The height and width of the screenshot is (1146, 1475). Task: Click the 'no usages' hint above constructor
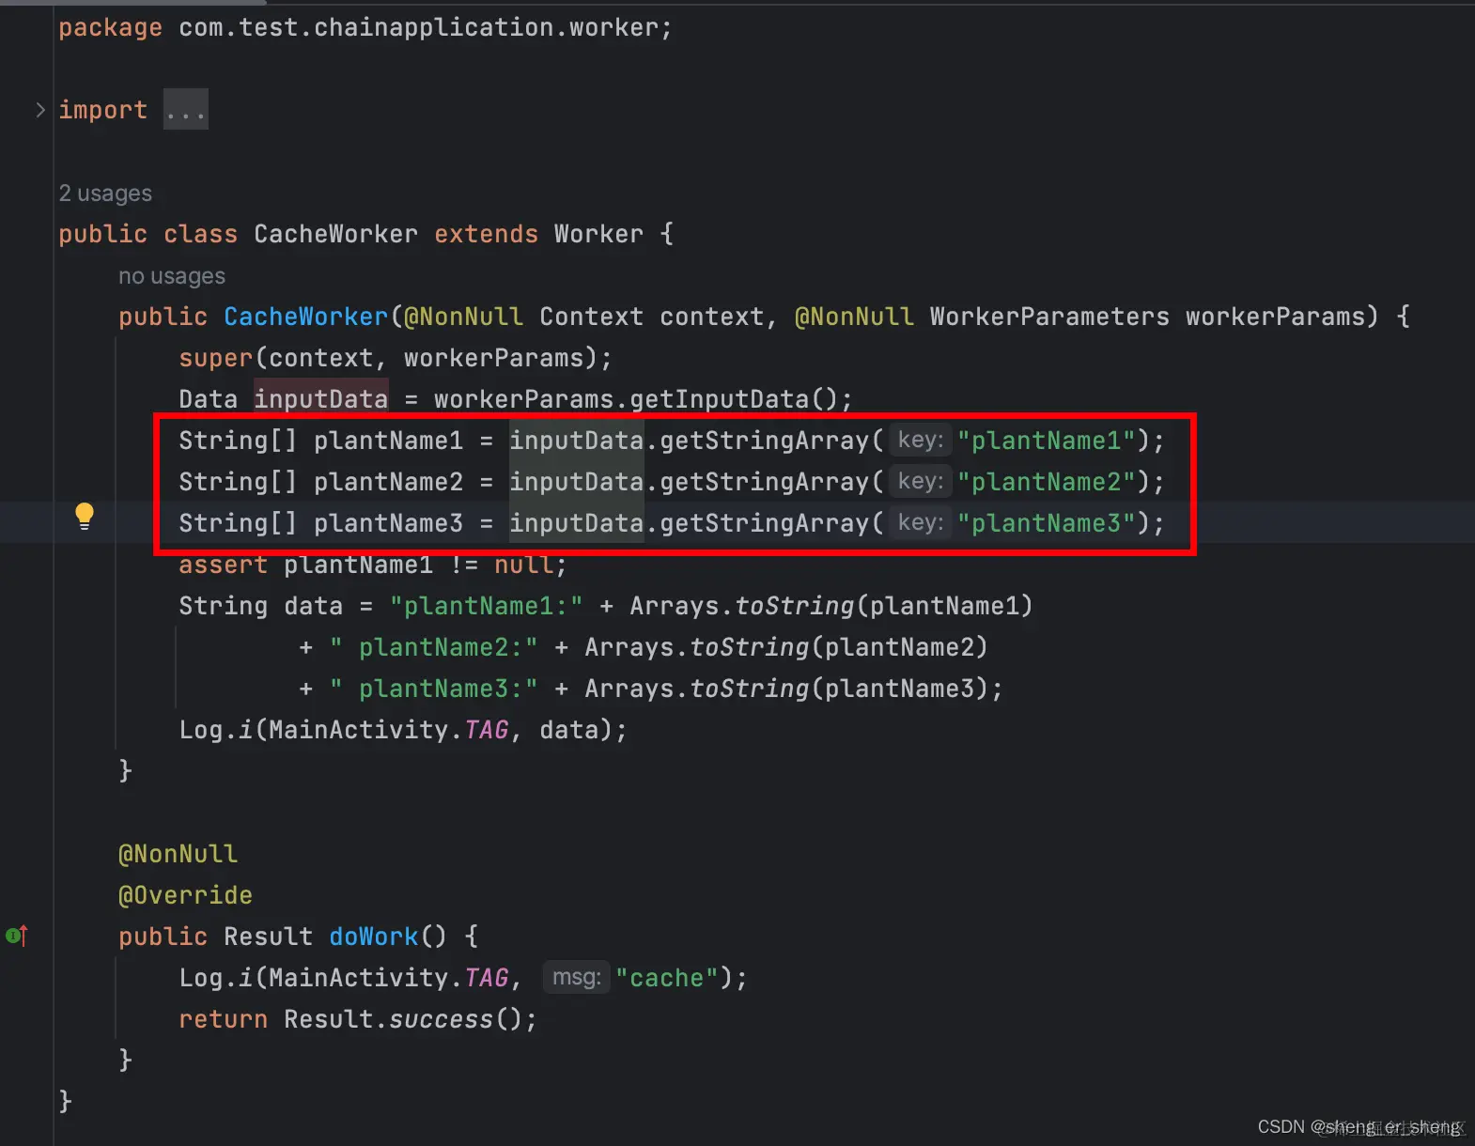[x=172, y=276]
